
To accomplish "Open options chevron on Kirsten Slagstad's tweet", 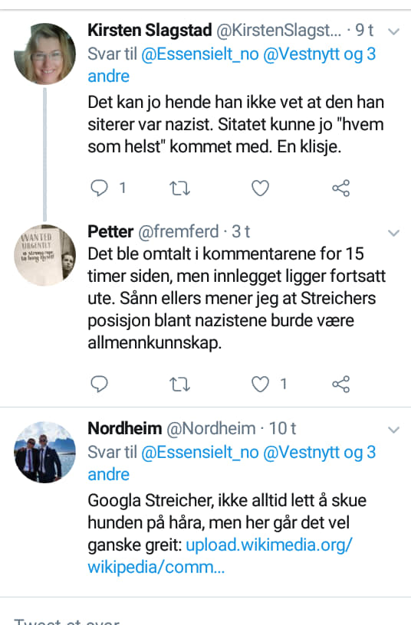I will [x=394, y=31].
